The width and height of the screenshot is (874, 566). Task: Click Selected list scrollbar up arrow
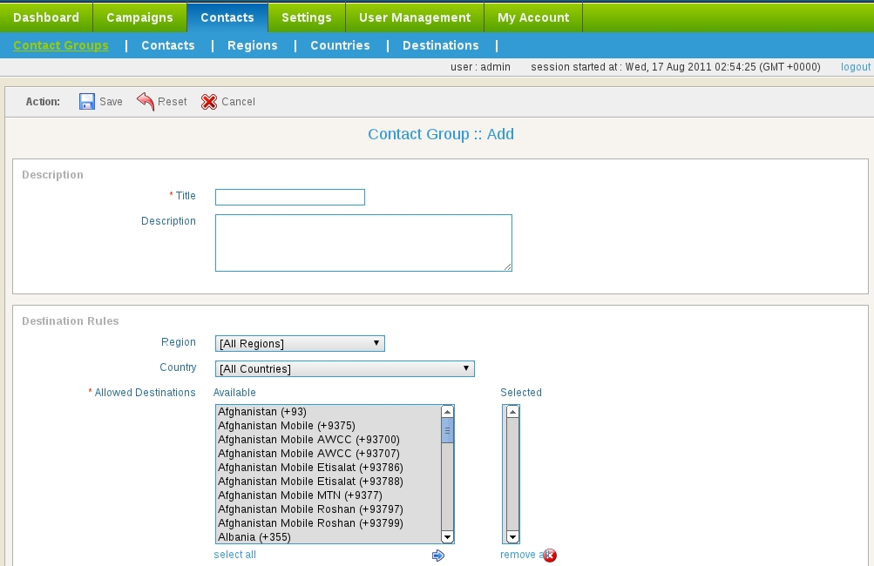[512, 412]
